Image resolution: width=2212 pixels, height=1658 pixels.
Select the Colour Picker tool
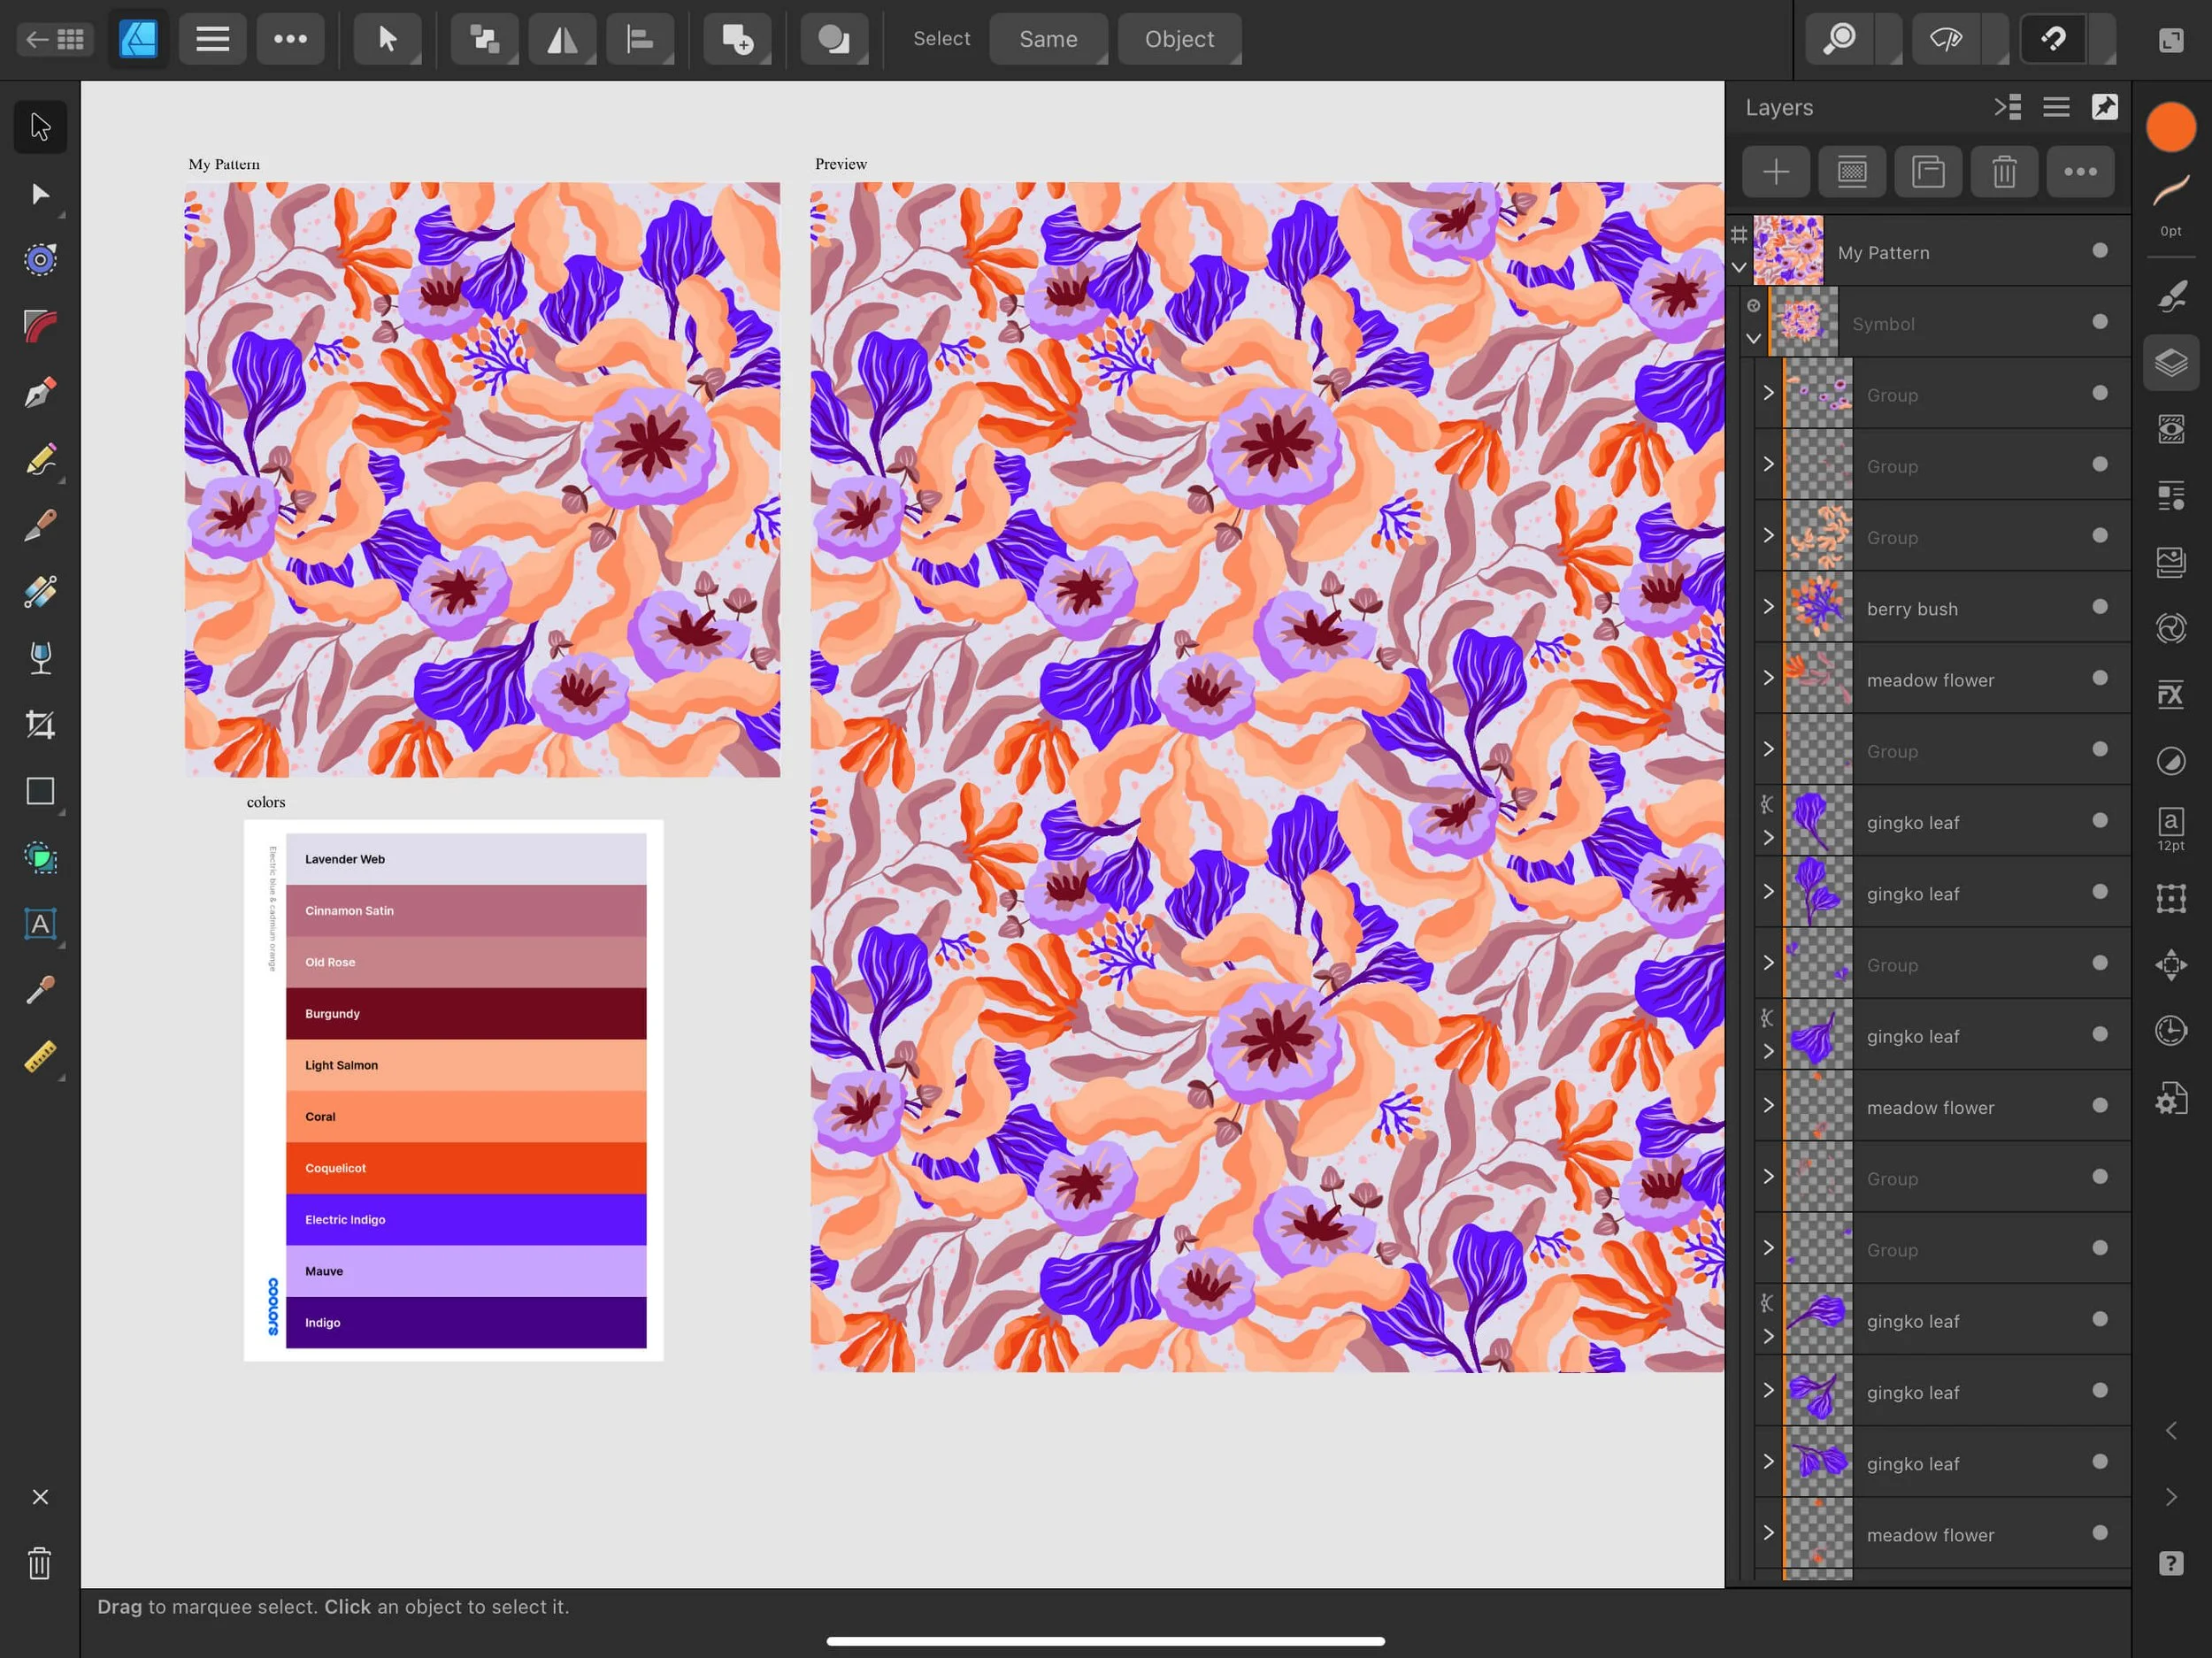40,991
